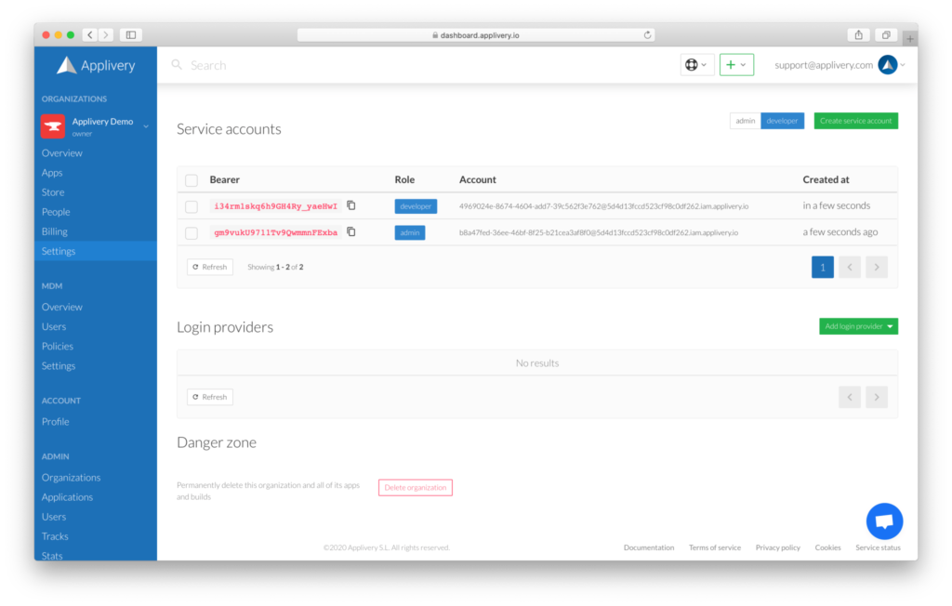Click the user avatar icon
Viewport: 952px width, 606px height.
point(888,64)
